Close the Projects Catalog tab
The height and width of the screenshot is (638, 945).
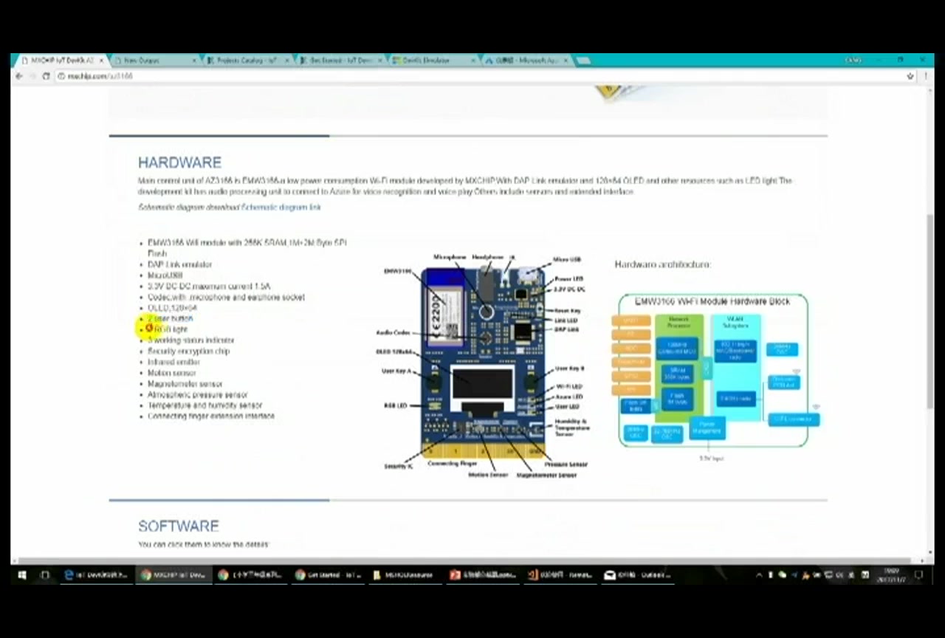click(287, 61)
